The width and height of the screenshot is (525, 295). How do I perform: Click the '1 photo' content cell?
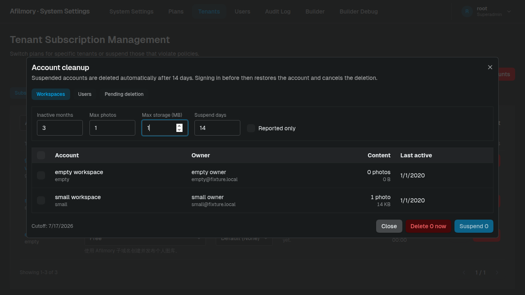(x=381, y=197)
